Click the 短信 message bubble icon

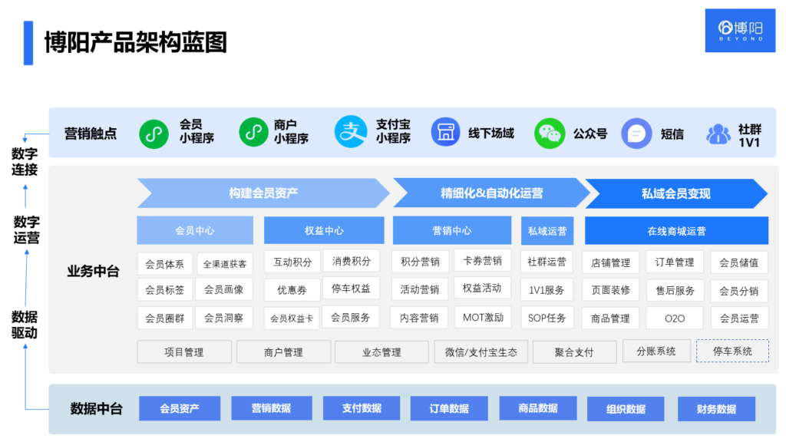click(636, 133)
